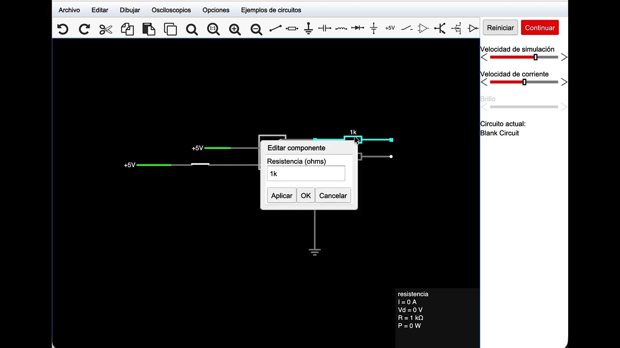Viewport: 620px width, 348px height.
Task: Select the cut scissors icon
Action: [x=106, y=29]
